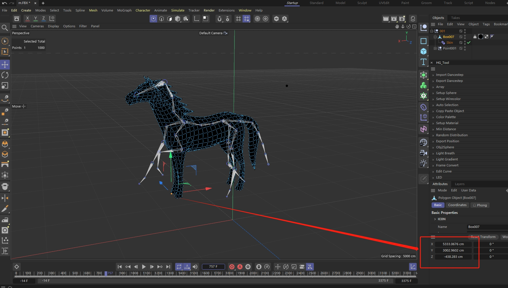Step to previous frame
The height and width of the screenshot is (288, 508).
click(136, 267)
